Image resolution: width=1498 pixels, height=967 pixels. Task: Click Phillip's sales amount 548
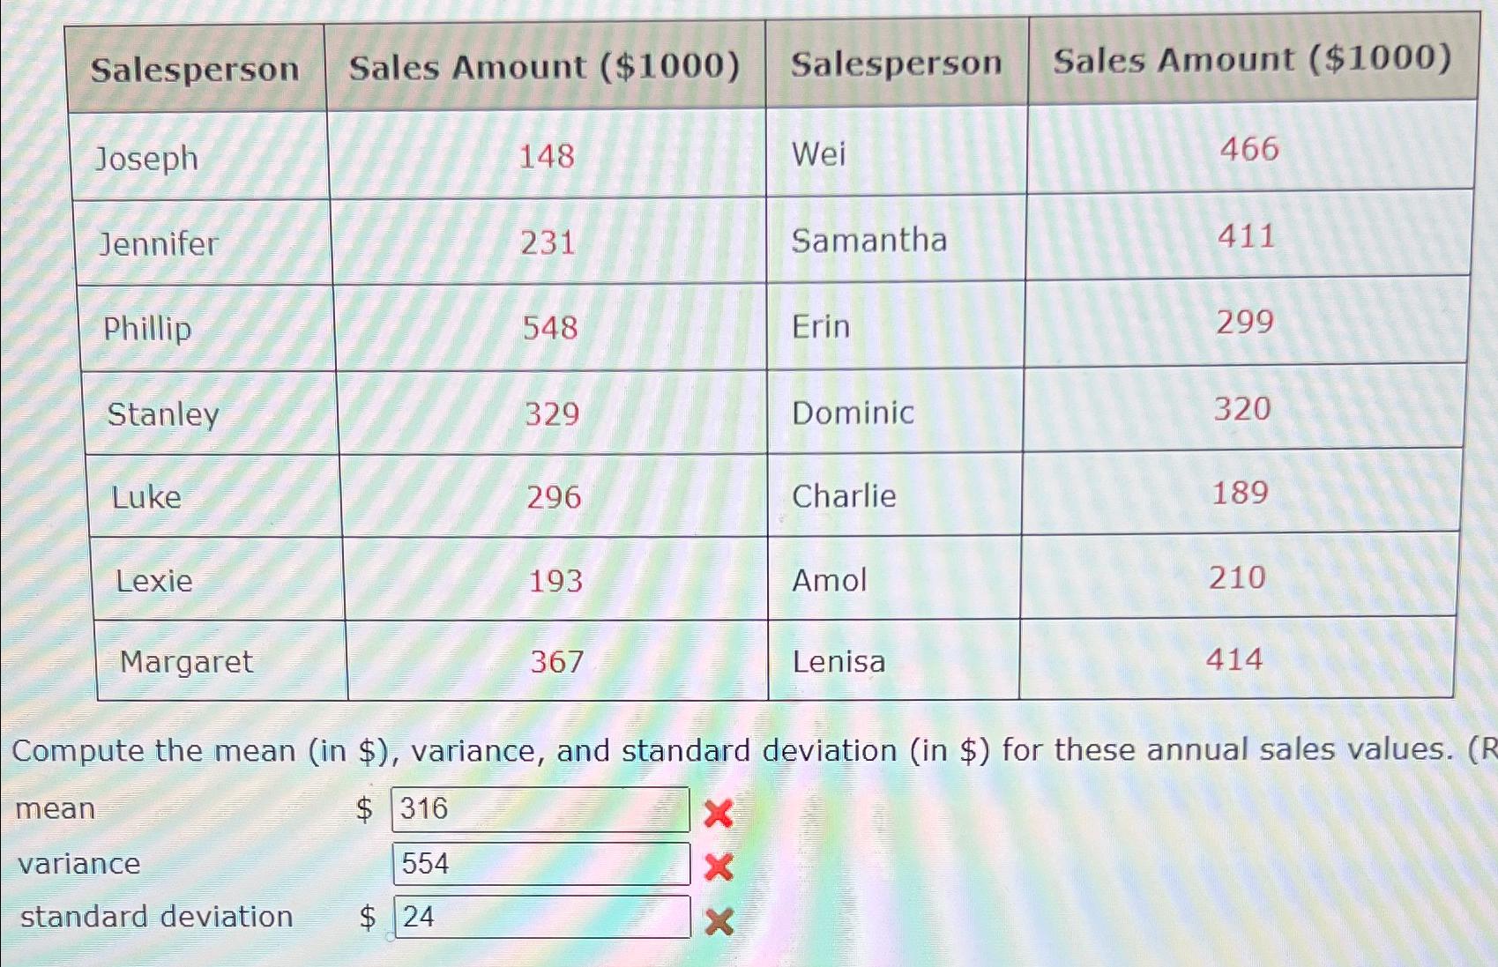(x=550, y=326)
